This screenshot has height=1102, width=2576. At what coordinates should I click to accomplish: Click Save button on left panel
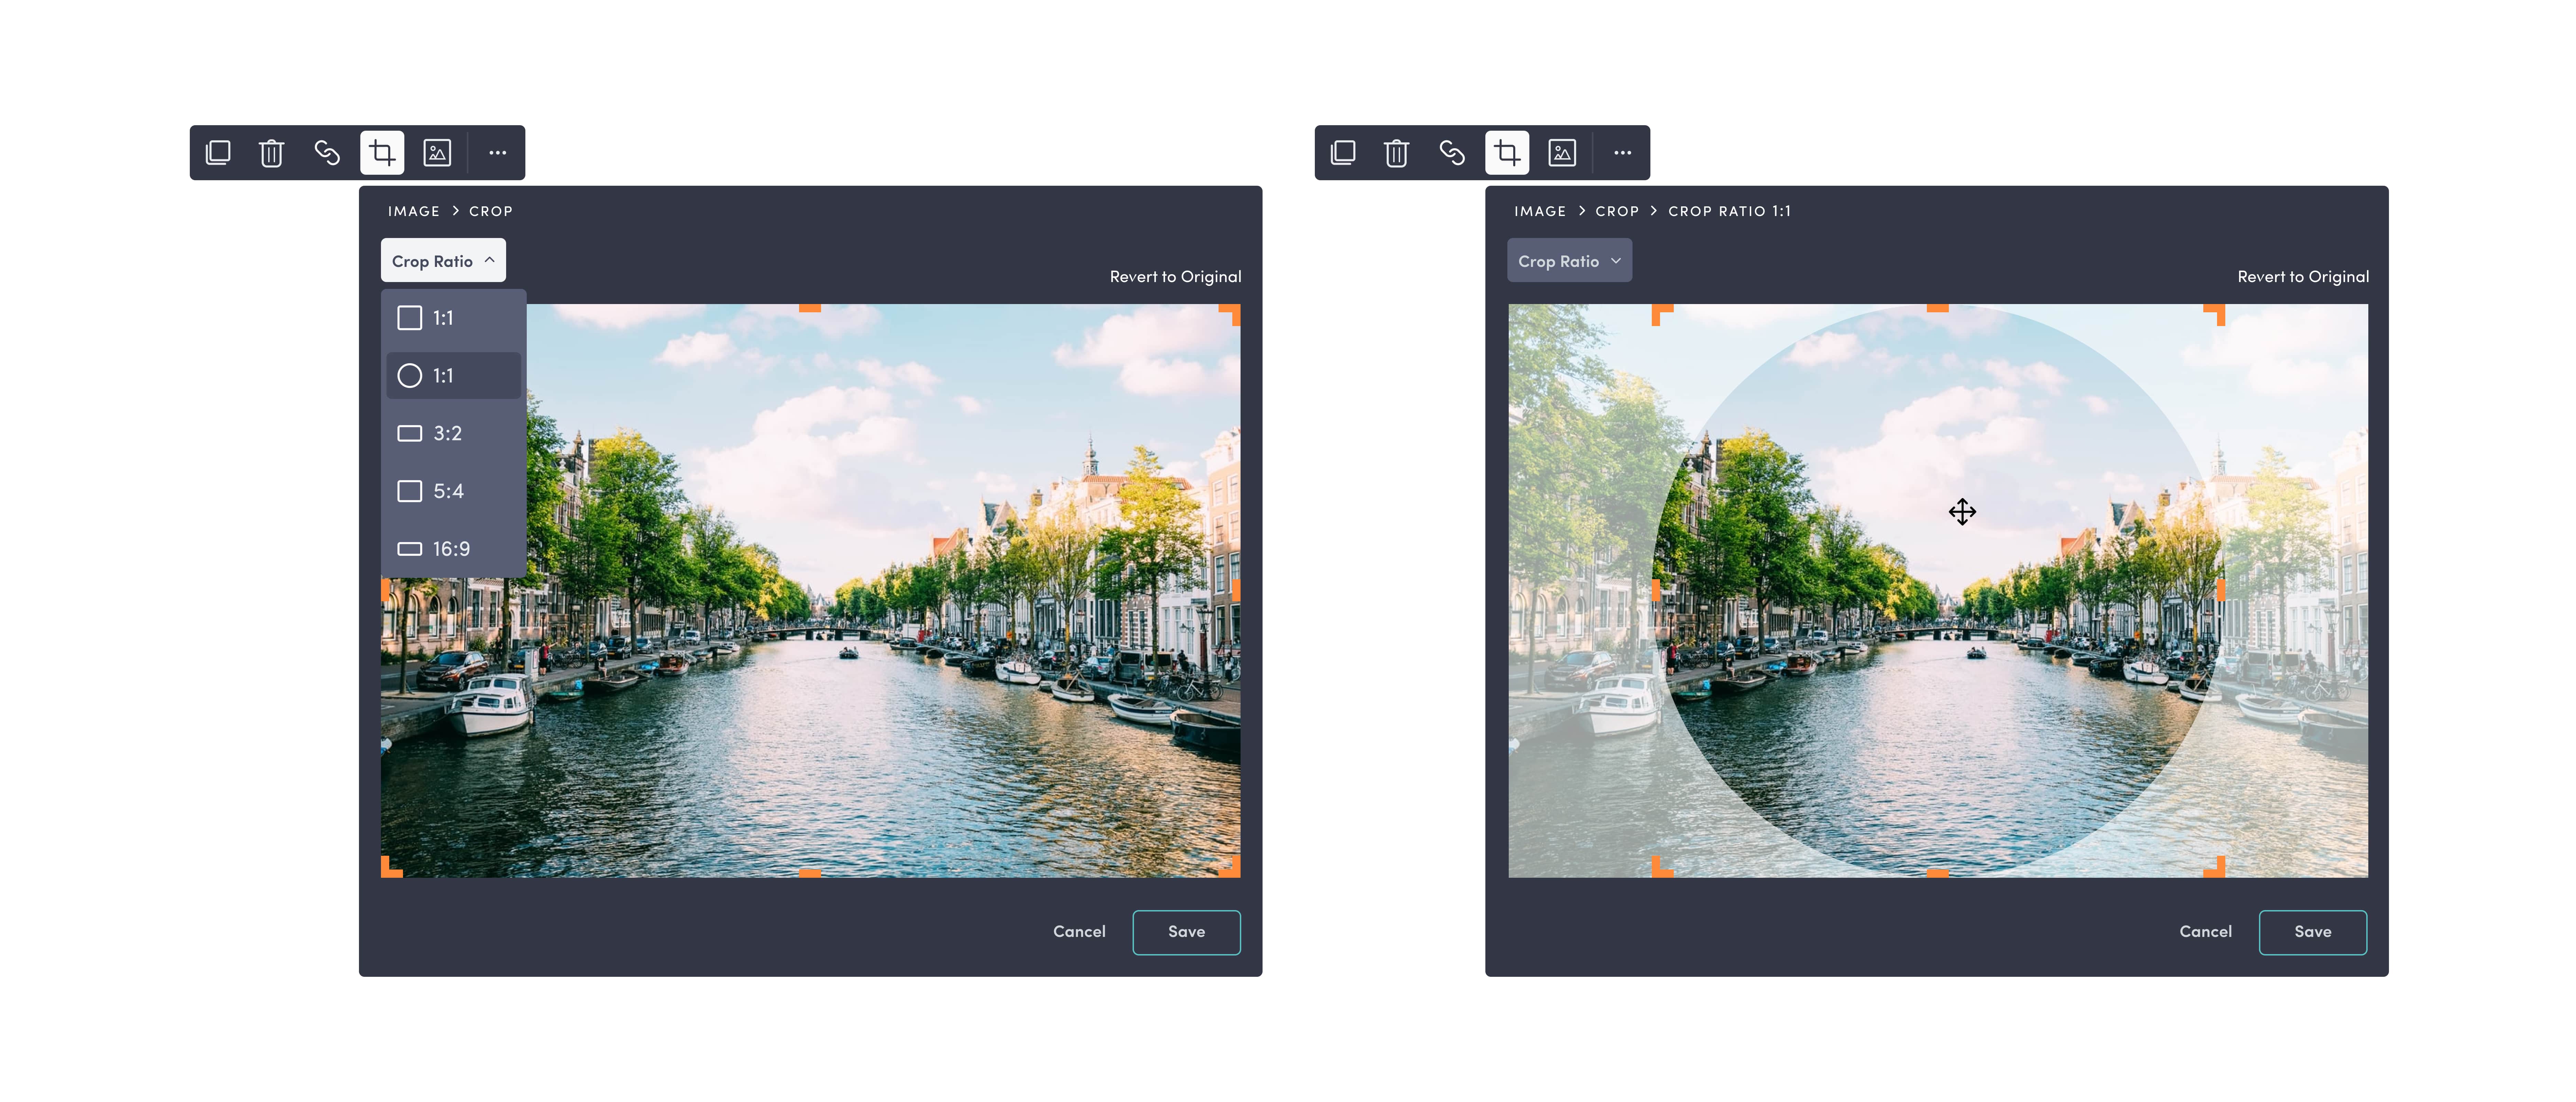pyautogui.click(x=1186, y=931)
